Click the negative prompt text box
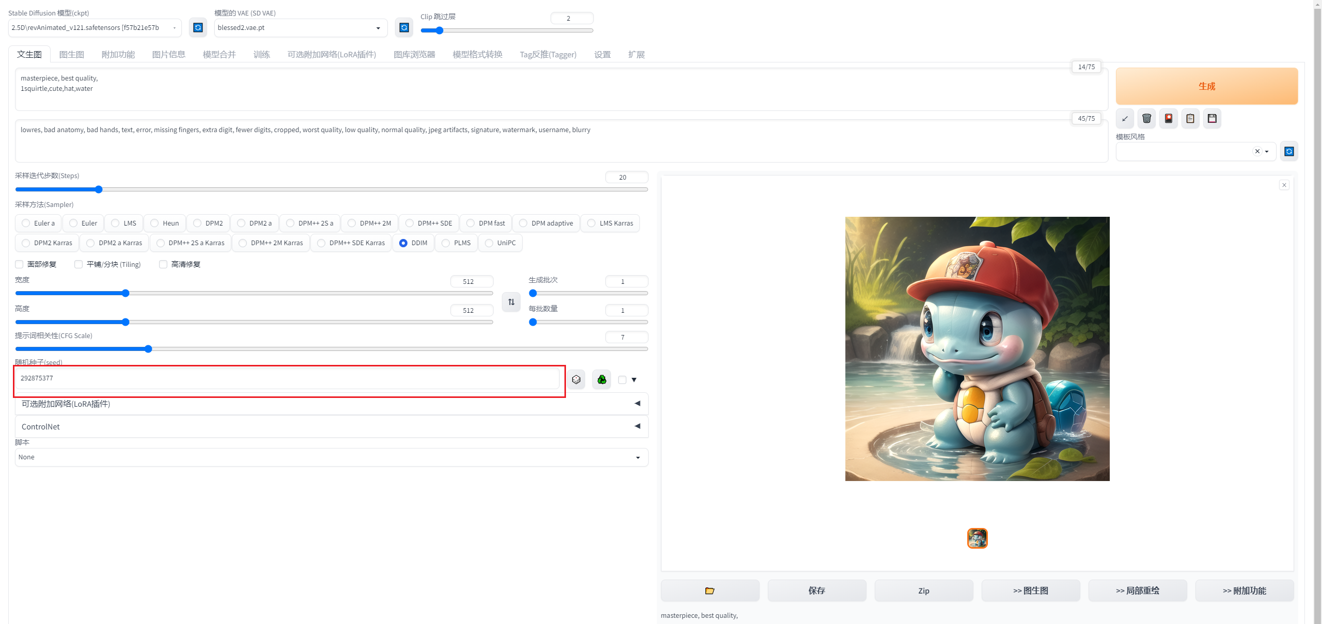Screen dimensions: 1322x624 [561, 141]
